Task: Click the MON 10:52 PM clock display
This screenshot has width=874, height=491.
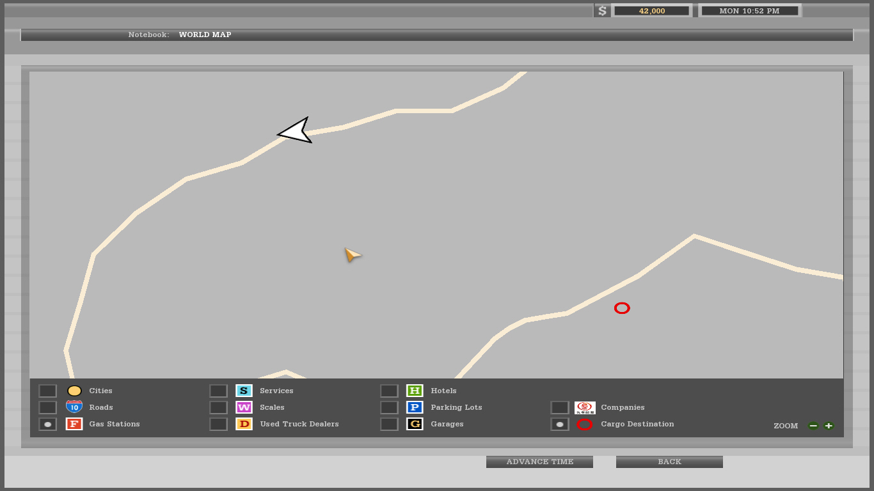Action: [x=749, y=11]
